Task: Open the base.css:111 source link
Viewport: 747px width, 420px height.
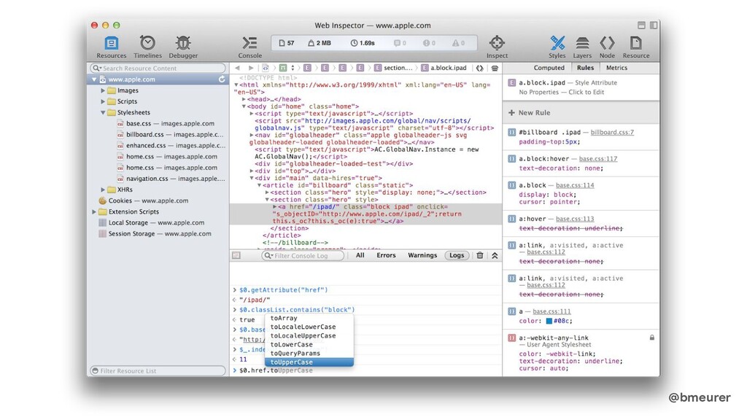Action: click(x=551, y=311)
